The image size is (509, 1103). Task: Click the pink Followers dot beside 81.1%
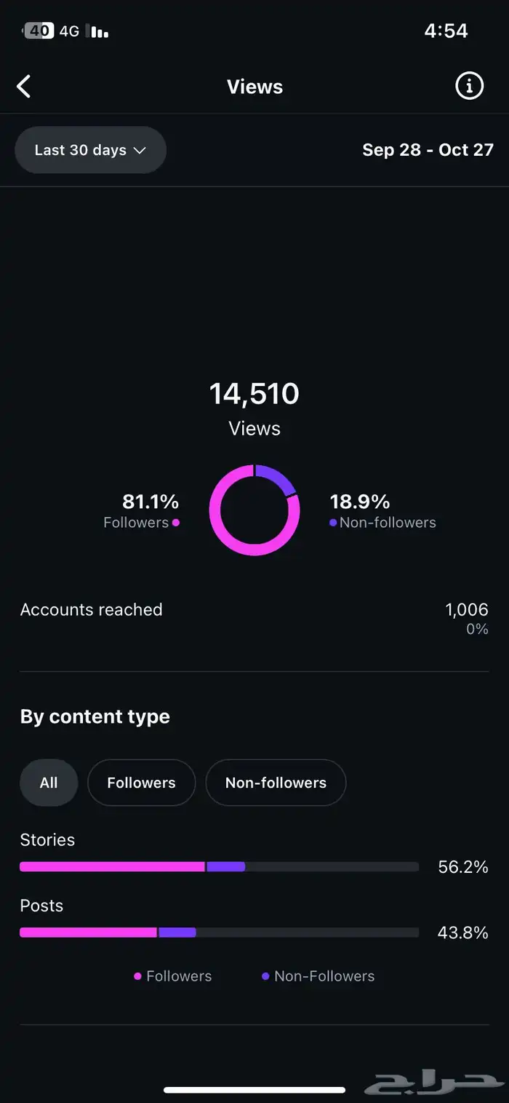tap(176, 523)
